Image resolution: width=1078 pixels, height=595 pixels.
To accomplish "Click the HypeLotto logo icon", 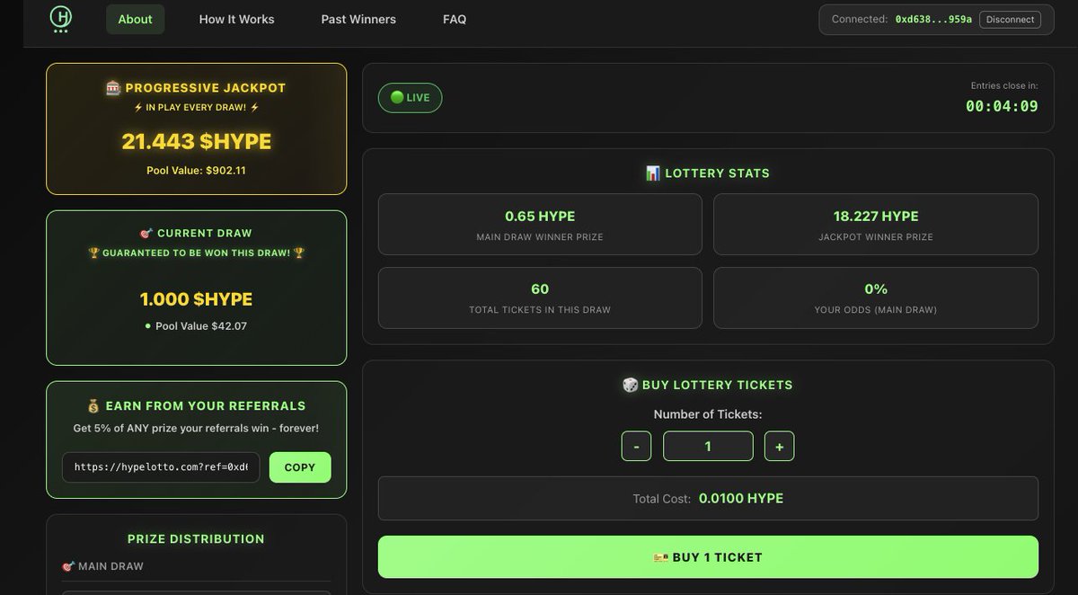I will click(x=61, y=19).
